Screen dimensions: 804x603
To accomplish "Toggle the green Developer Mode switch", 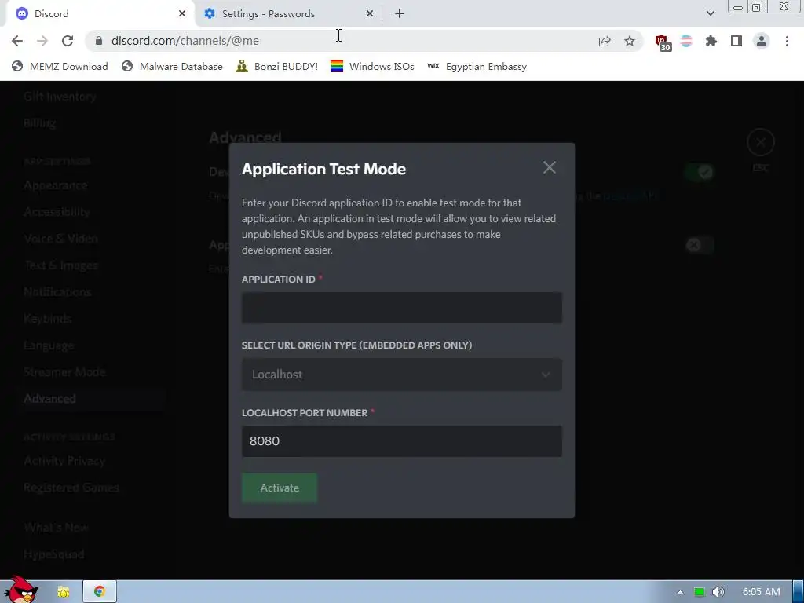I will click(700, 172).
